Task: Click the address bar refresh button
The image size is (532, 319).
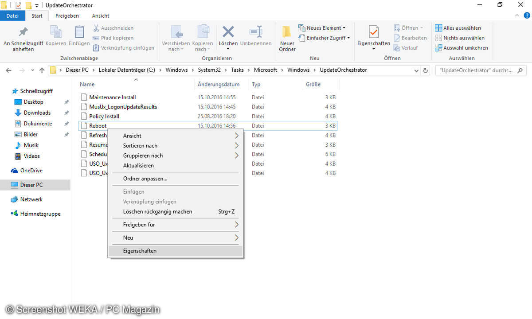Action: [x=426, y=70]
